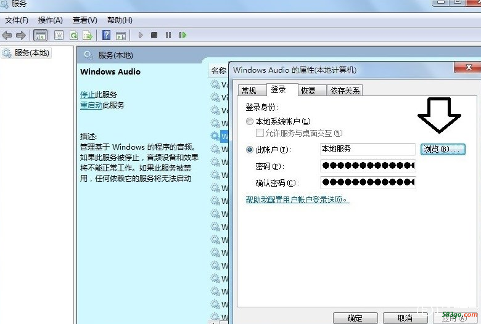Click the 确认密码 password field
481x324 pixels.
tap(368, 182)
